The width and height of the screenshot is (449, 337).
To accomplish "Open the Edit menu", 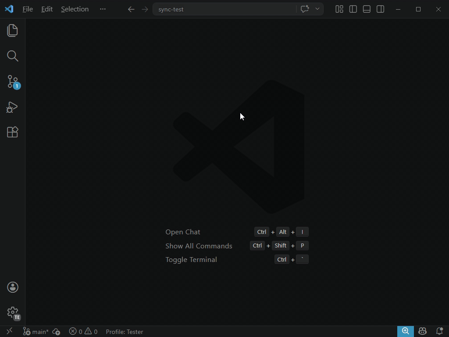I will [x=47, y=9].
